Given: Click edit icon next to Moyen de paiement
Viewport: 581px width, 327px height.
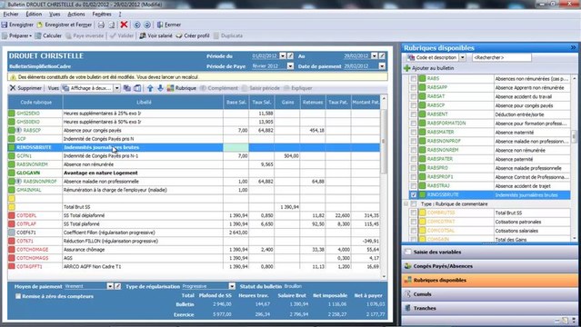Looking at the screenshot, I should tap(118, 286).
